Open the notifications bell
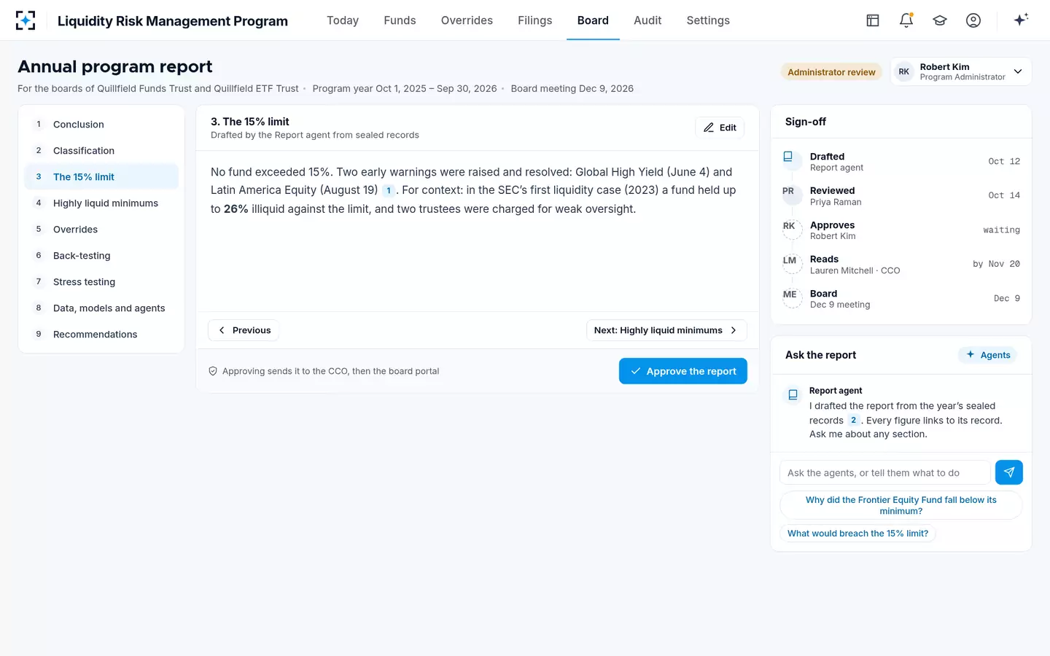1050x656 pixels. 906,20
